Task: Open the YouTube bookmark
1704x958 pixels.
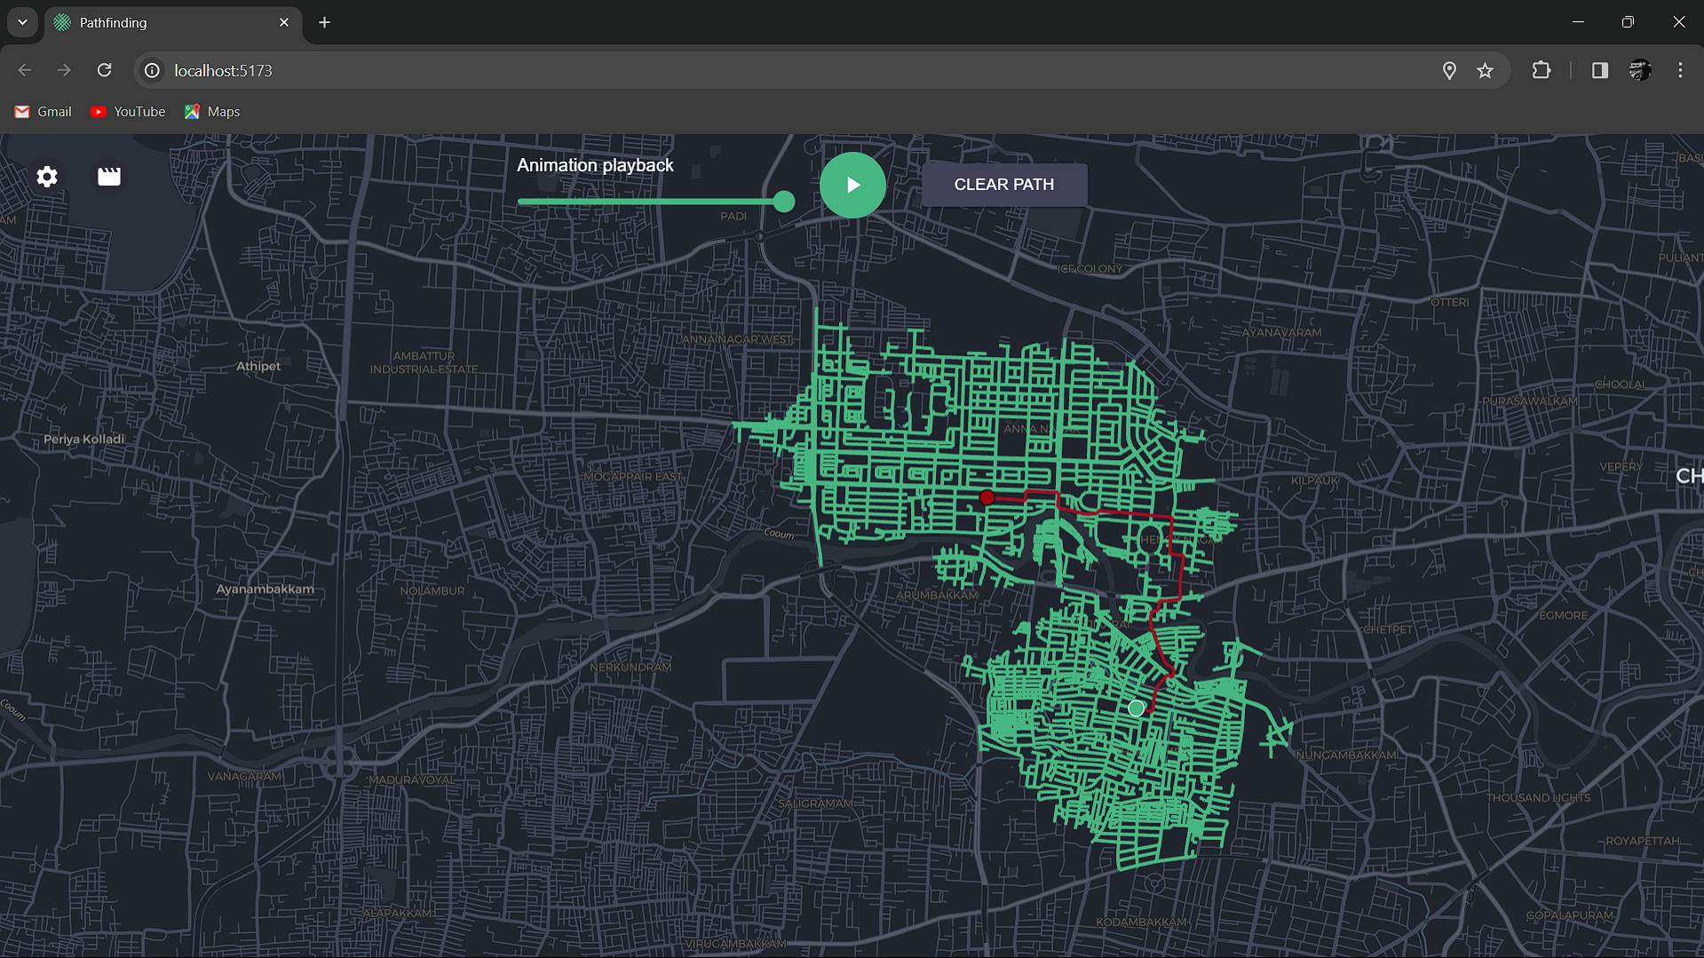Action: pyautogui.click(x=128, y=112)
